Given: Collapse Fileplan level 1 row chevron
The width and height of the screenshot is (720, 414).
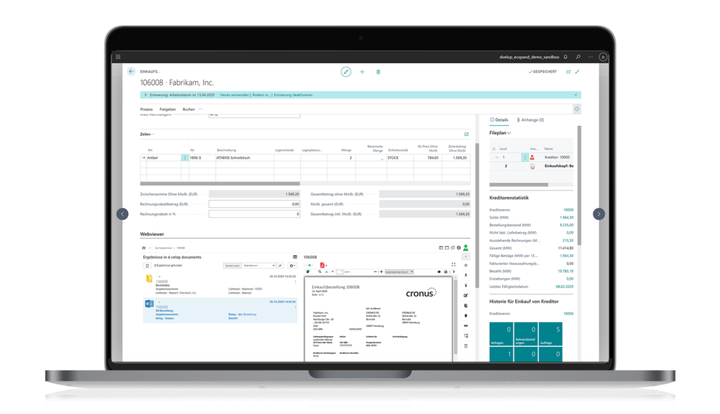Looking at the screenshot, I should pyautogui.click(x=496, y=157).
